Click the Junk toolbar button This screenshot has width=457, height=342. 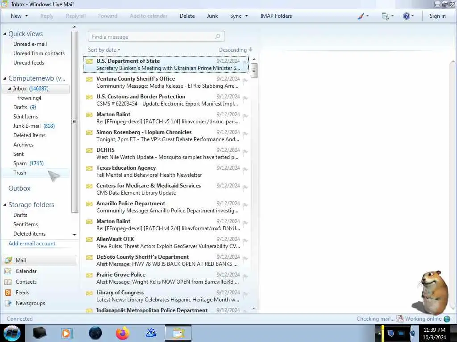point(212,16)
